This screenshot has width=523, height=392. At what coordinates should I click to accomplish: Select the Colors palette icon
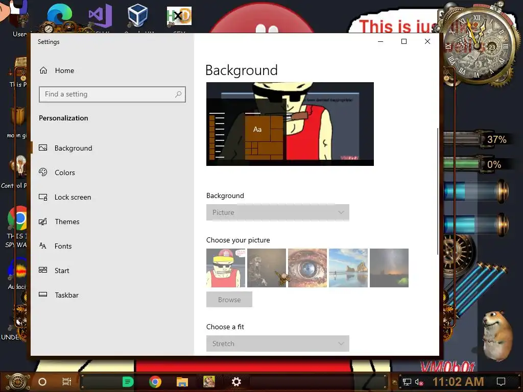(x=43, y=172)
